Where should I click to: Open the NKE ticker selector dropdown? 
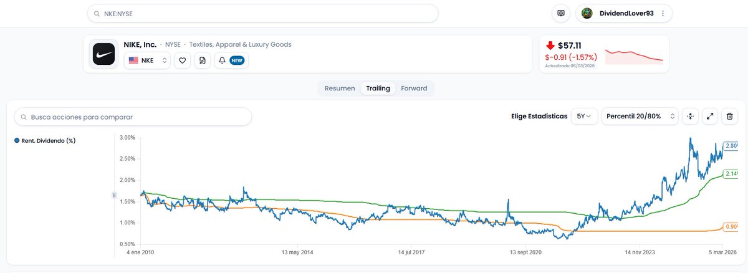click(x=147, y=60)
